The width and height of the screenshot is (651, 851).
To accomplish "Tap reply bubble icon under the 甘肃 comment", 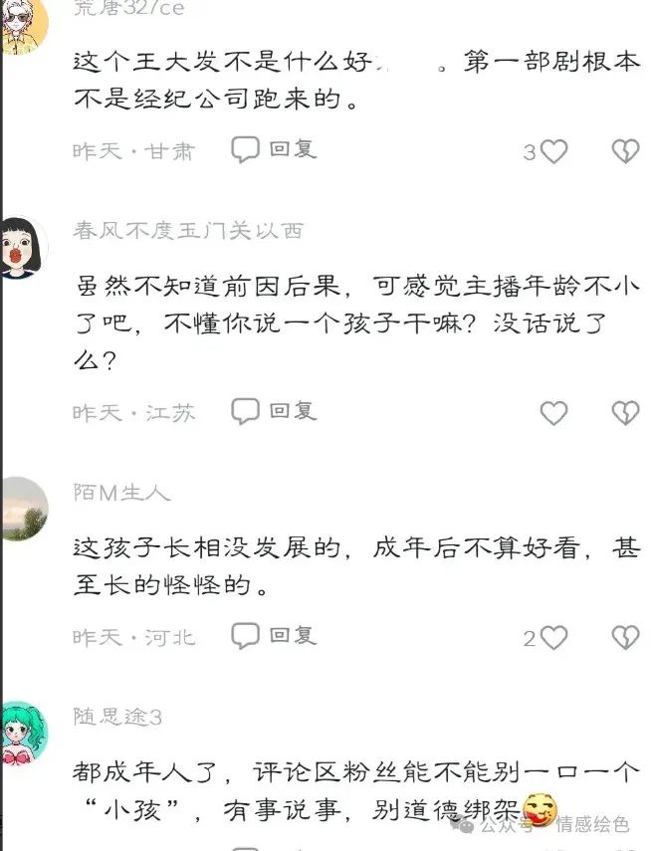I will pyautogui.click(x=245, y=149).
